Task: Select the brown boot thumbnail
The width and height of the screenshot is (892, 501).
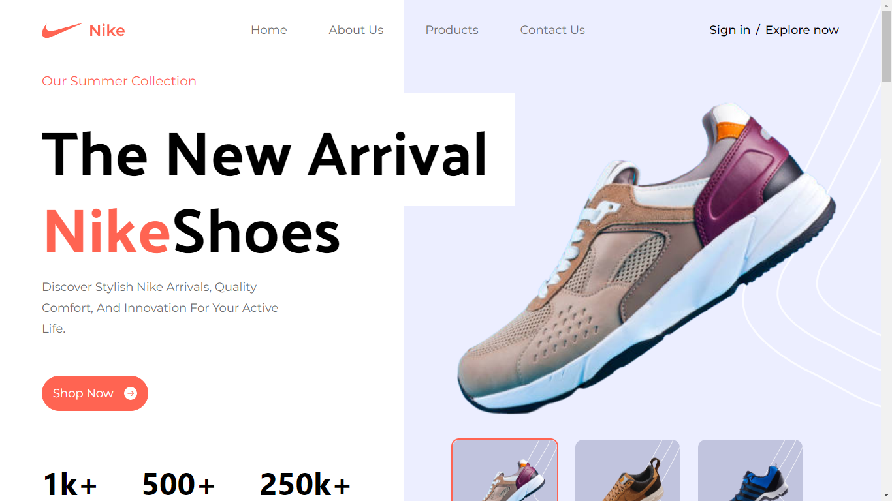Action: [628, 470]
